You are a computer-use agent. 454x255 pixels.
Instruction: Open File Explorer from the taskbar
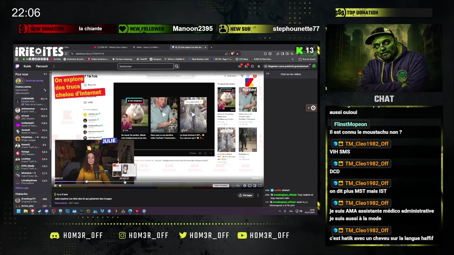26,211
